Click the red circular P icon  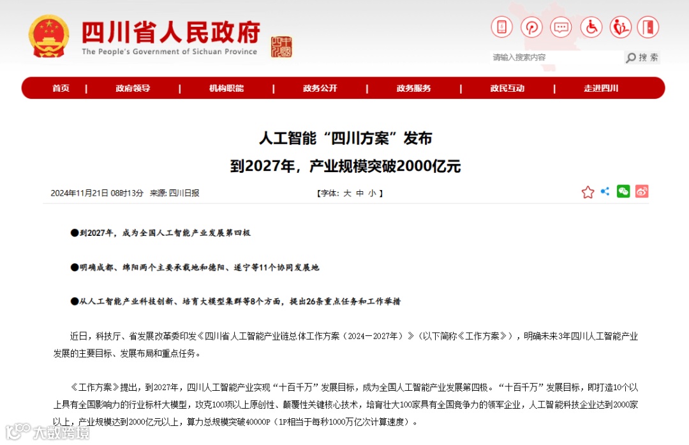(x=531, y=27)
